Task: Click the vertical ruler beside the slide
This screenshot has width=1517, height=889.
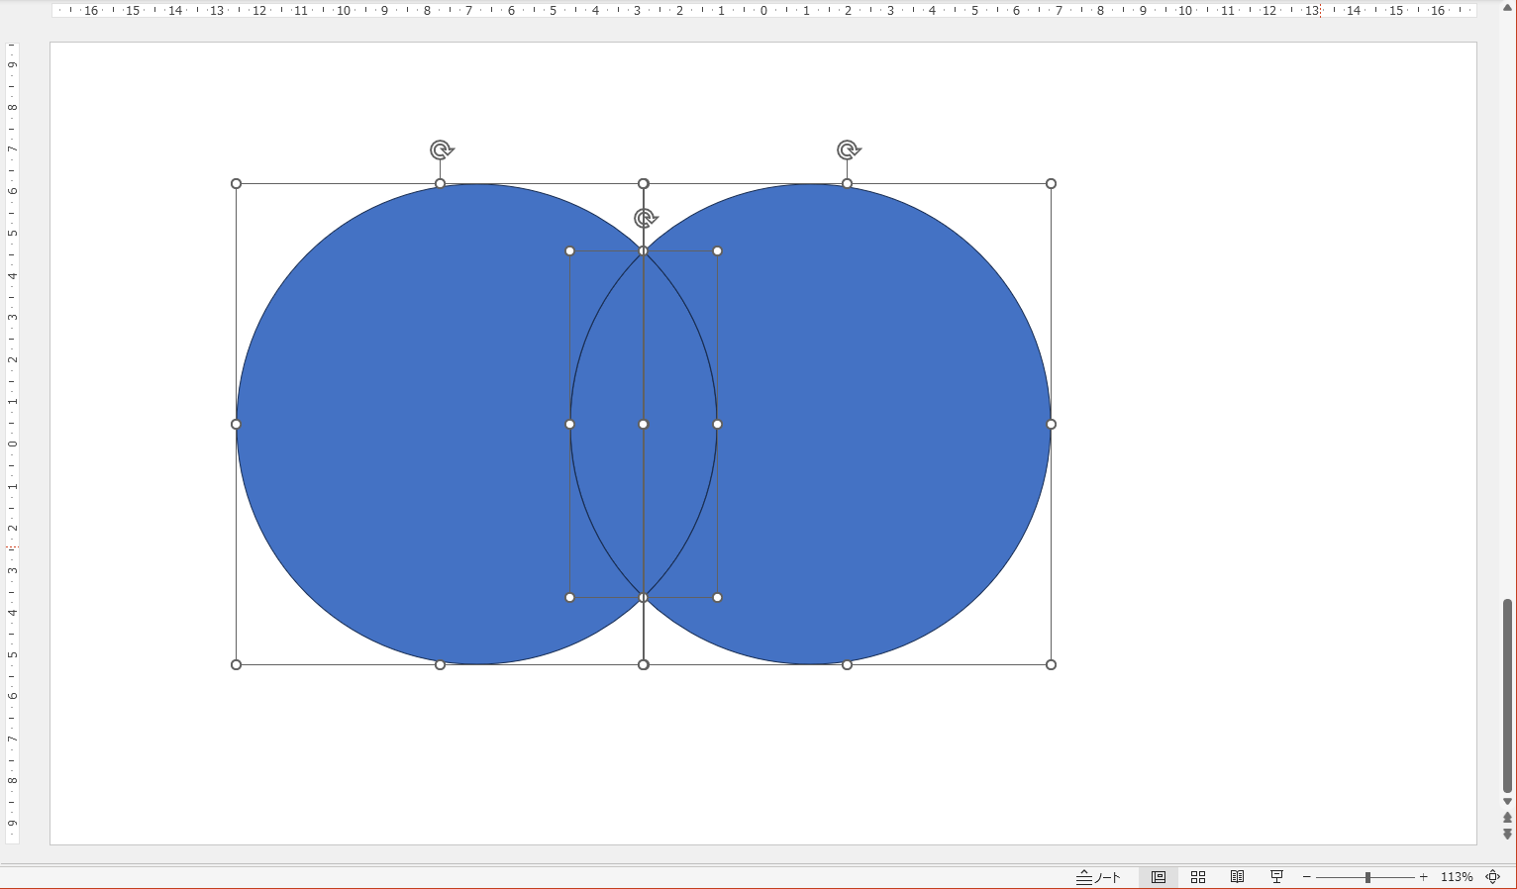Action: pyautogui.click(x=12, y=444)
